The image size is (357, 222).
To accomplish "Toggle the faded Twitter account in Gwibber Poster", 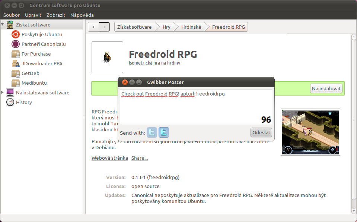I will click(x=152, y=132).
